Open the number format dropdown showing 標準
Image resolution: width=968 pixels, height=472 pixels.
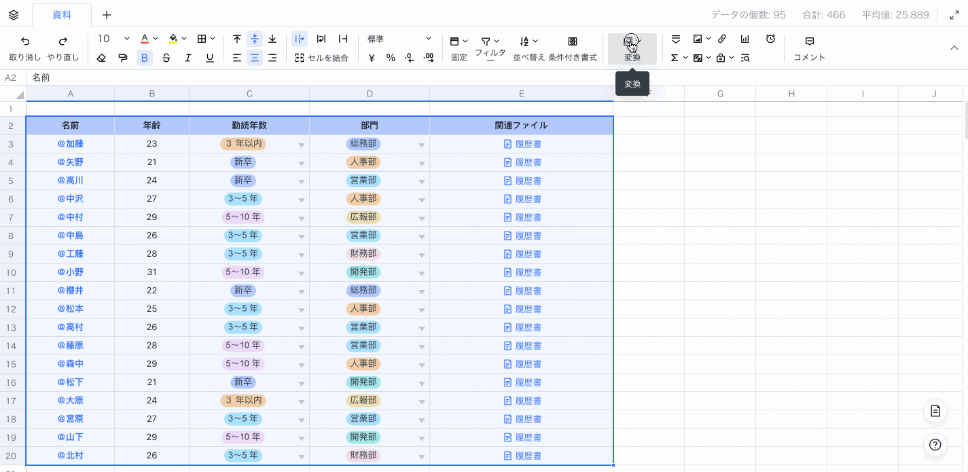tap(399, 39)
